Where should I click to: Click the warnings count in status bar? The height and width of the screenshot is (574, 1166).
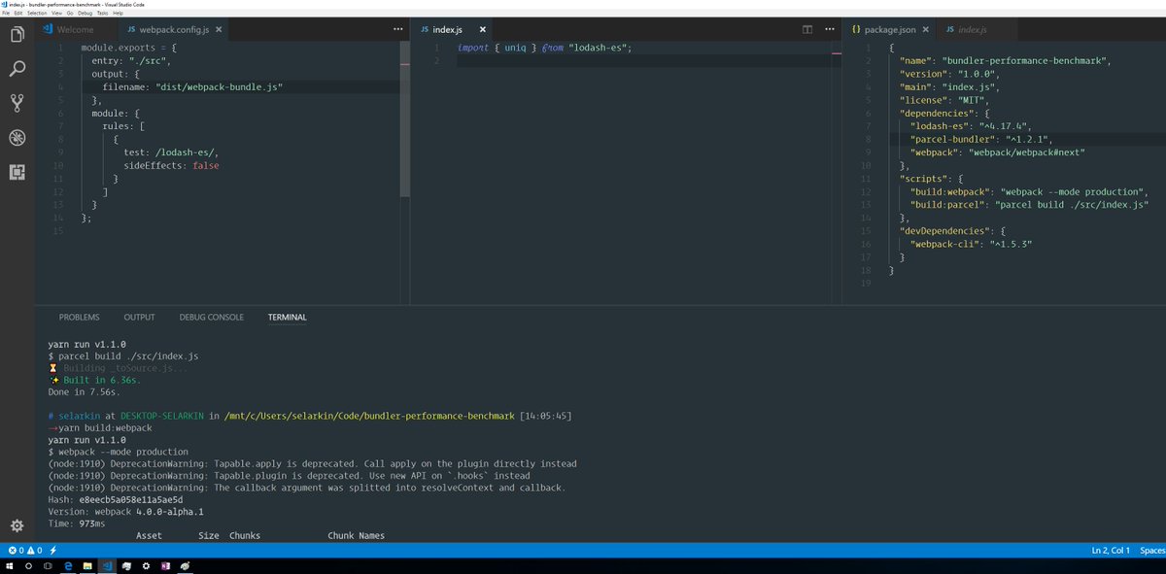35,551
